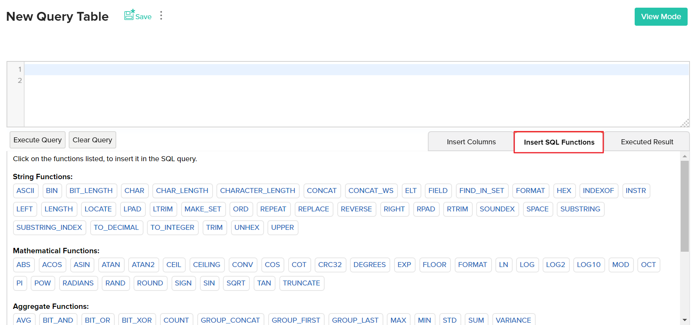The height and width of the screenshot is (325, 693).
Task: Click the editor resize handle corner
Action: 685,123
